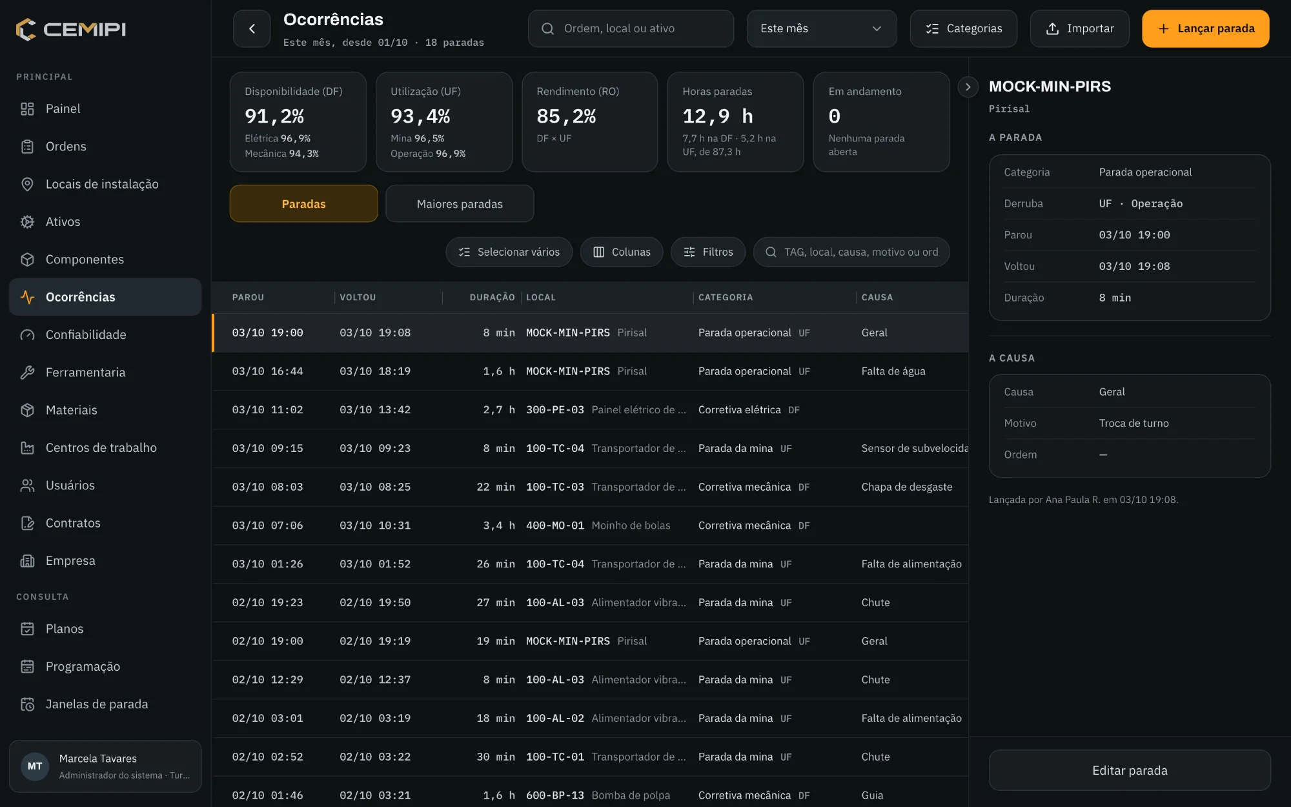Open Centros de trabalho icon
1291x807 pixels.
27,447
